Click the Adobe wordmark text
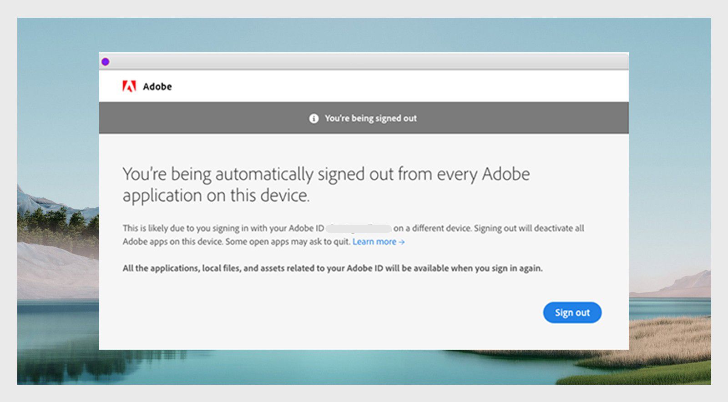 coord(157,86)
